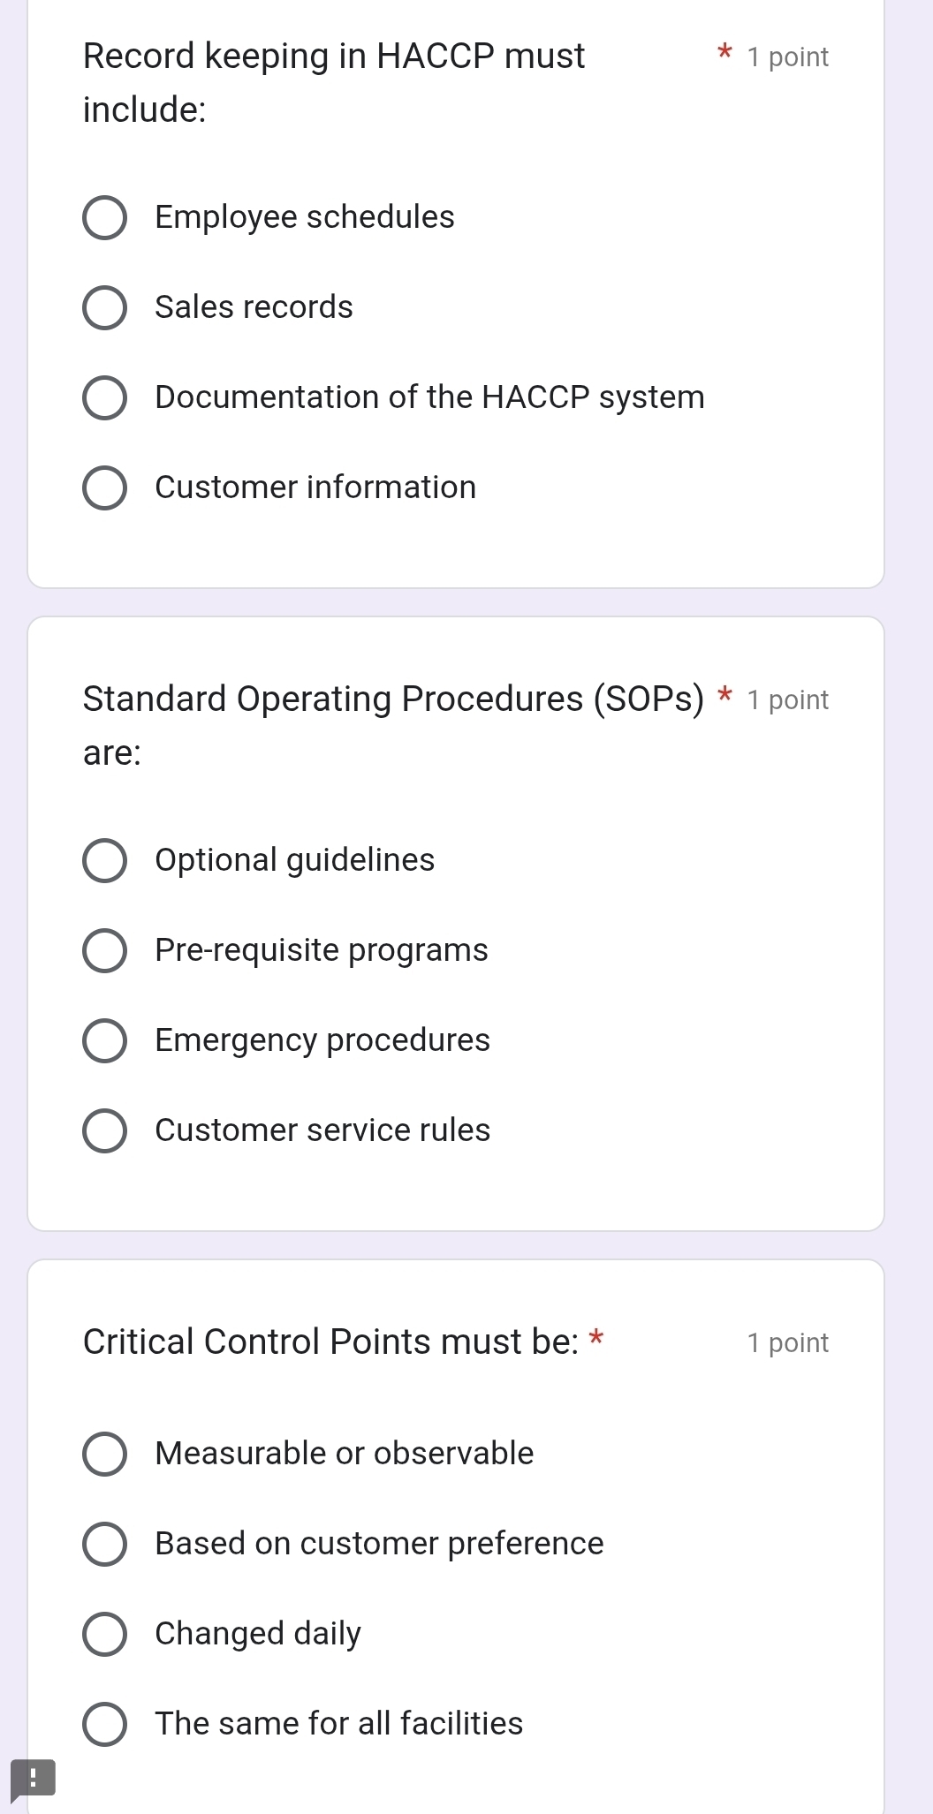933x1814 pixels.
Task: Choose Sales records answer
Action: (x=104, y=308)
